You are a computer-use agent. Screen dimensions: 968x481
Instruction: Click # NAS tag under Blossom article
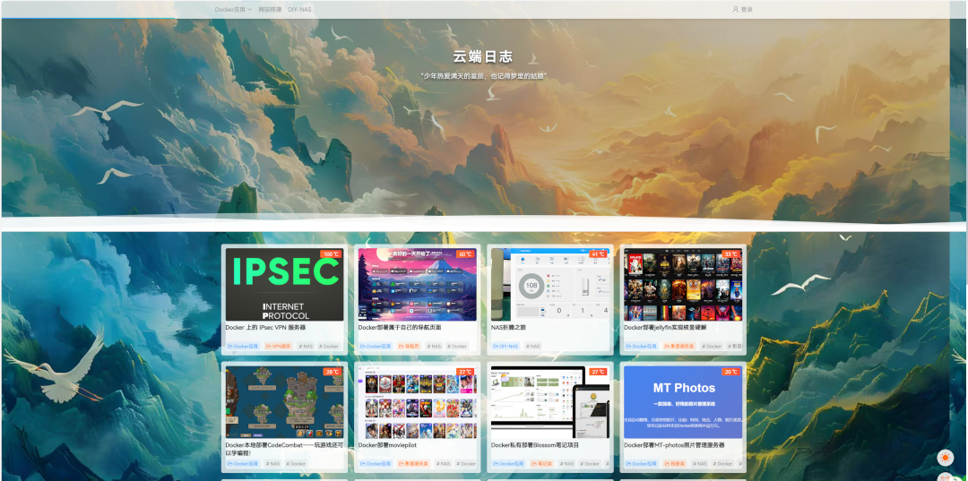click(567, 464)
